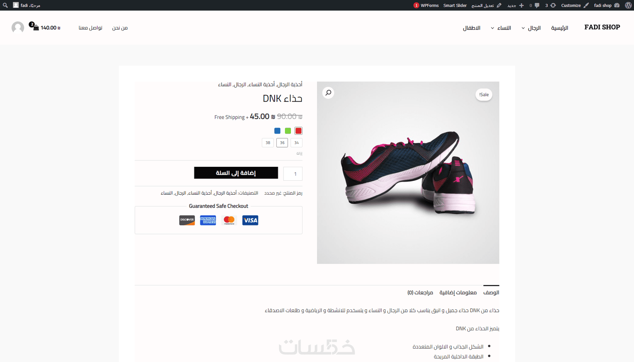The height and width of the screenshot is (362, 634).
Task: Open the تواصل معنا link
Action: (x=90, y=28)
